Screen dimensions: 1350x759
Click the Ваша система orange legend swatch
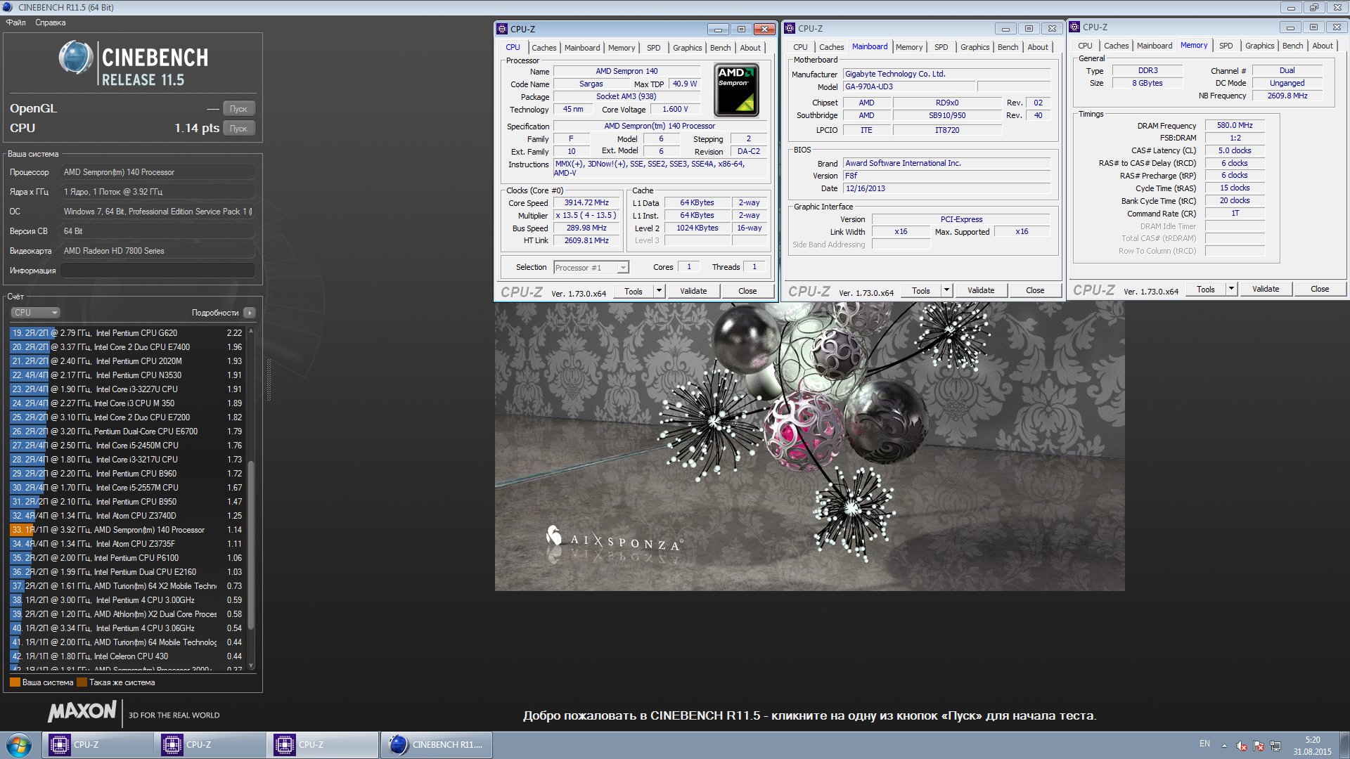point(15,682)
